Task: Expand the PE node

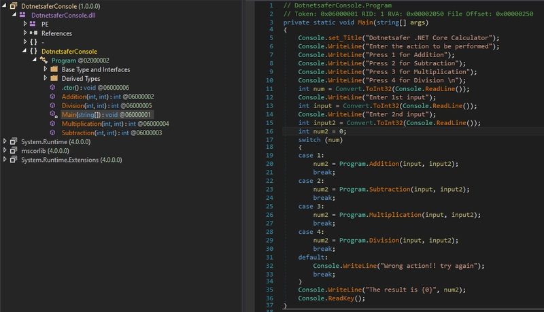Action: click(25, 24)
